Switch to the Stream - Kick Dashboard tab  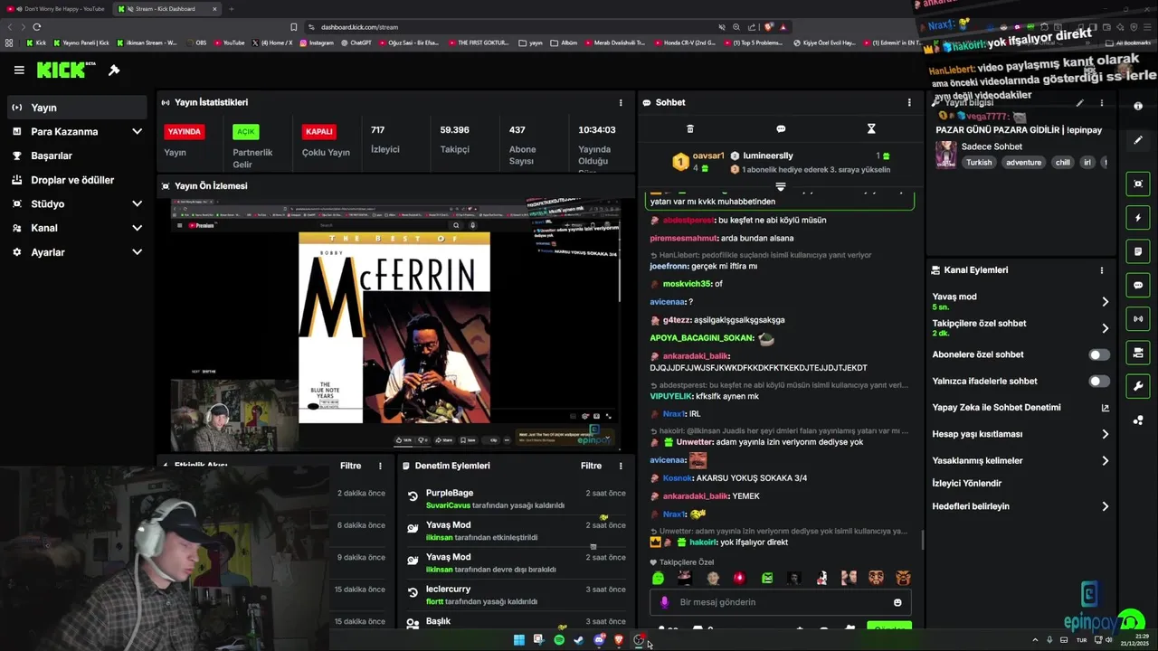166,9
